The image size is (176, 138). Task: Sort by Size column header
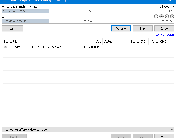point(91,42)
